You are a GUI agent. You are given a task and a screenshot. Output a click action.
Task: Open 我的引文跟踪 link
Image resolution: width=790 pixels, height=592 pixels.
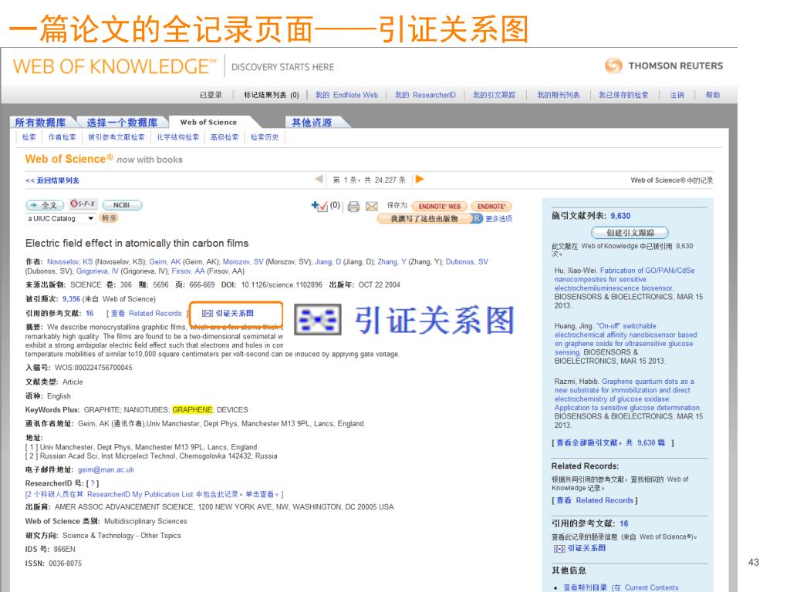click(495, 95)
